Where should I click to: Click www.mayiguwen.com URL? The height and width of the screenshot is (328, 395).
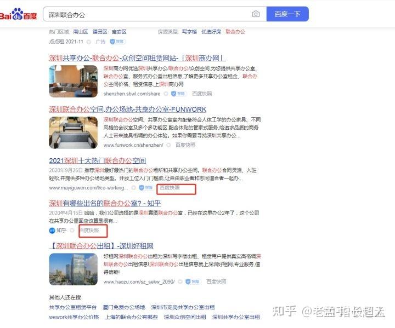point(89,188)
